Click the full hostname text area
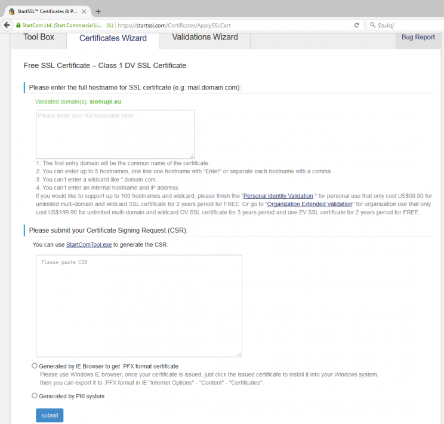This screenshot has height=424, width=444. [115, 134]
